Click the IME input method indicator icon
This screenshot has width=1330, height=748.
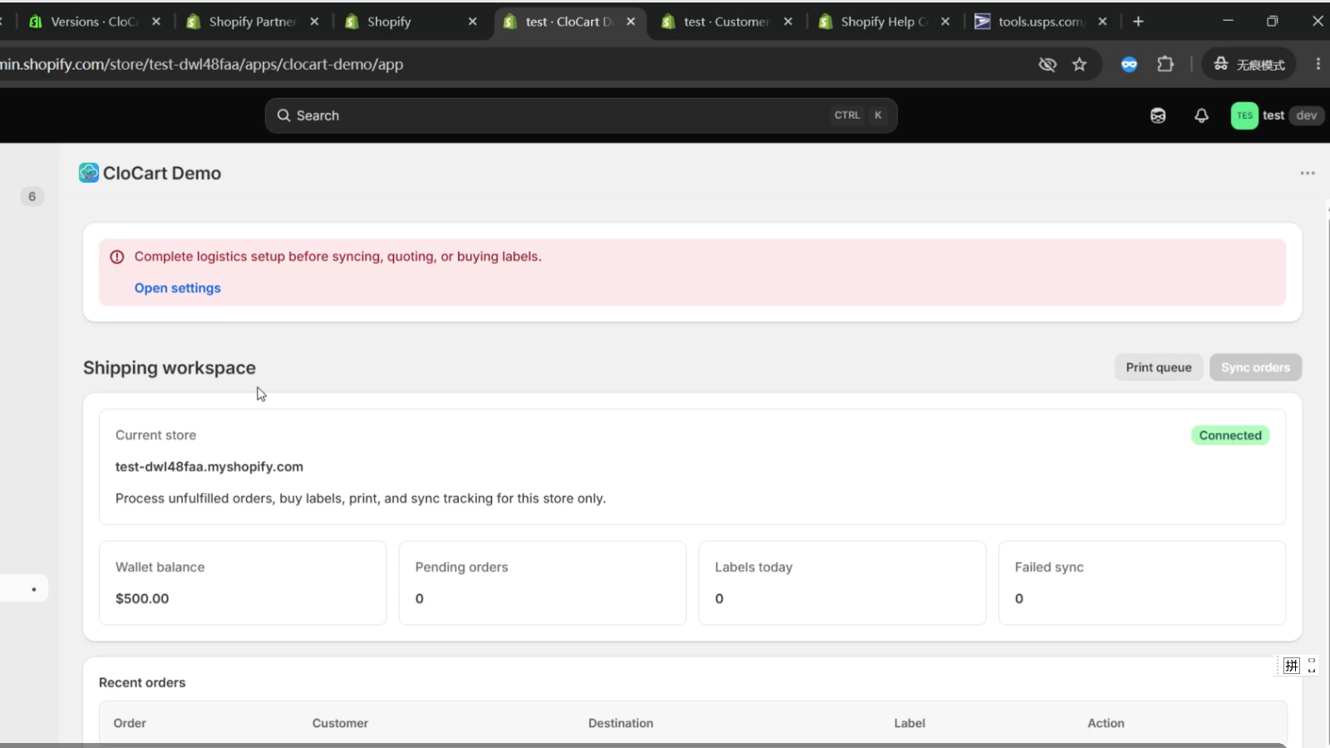pos(1291,666)
